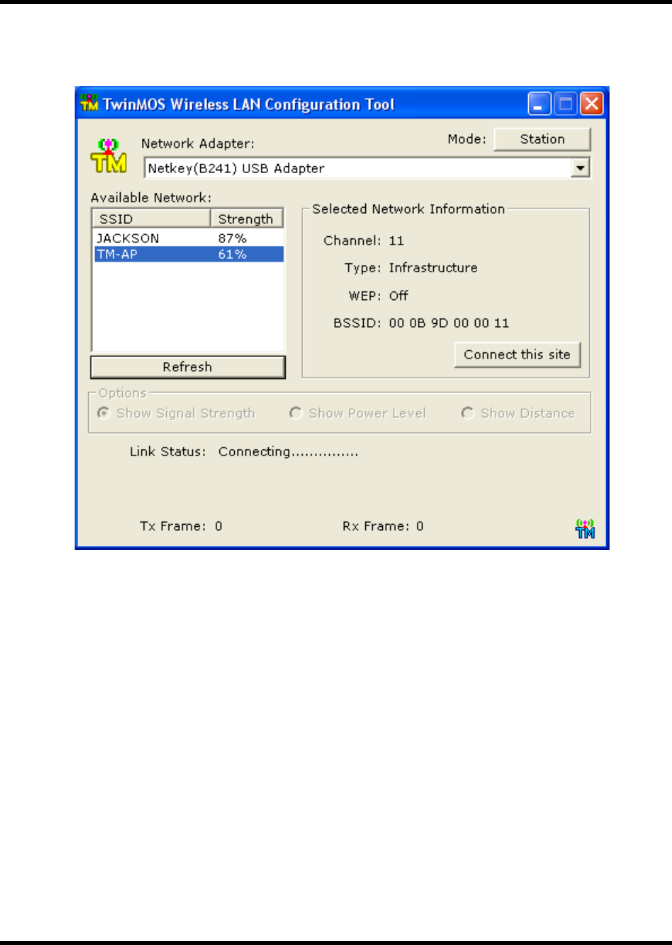This screenshot has height=945, width=672.
Task: Click the Rx Frame counter
Action: 383,526
